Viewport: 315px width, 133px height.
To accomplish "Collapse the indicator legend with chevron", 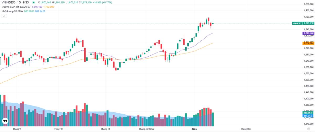I will 4,16.
